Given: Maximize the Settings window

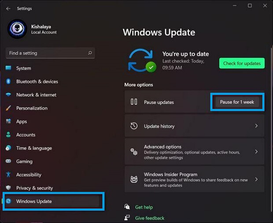Looking at the screenshot, I should point(250,6).
